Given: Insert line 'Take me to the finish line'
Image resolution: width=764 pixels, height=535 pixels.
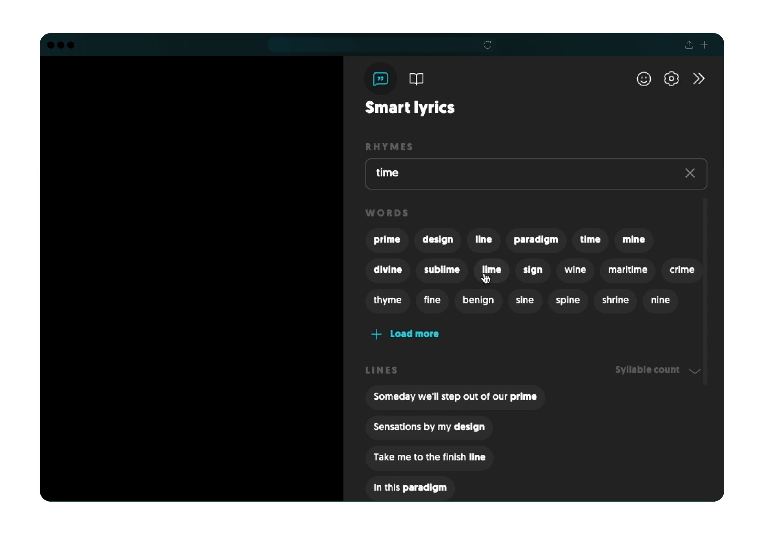Looking at the screenshot, I should 429,457.
